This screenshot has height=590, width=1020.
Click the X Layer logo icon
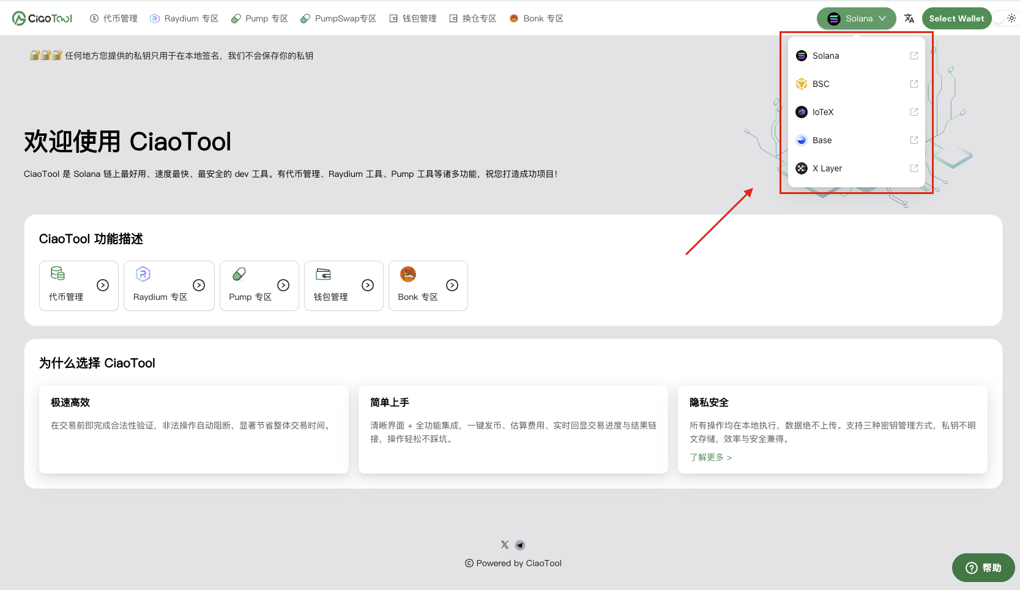click(x=802, y=168)
